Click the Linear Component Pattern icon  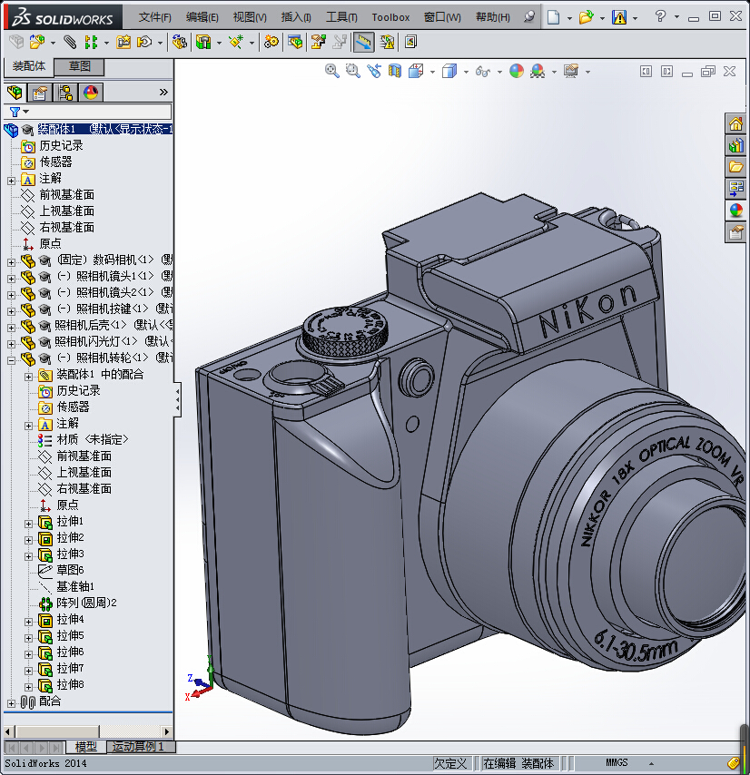click(91, 42)
